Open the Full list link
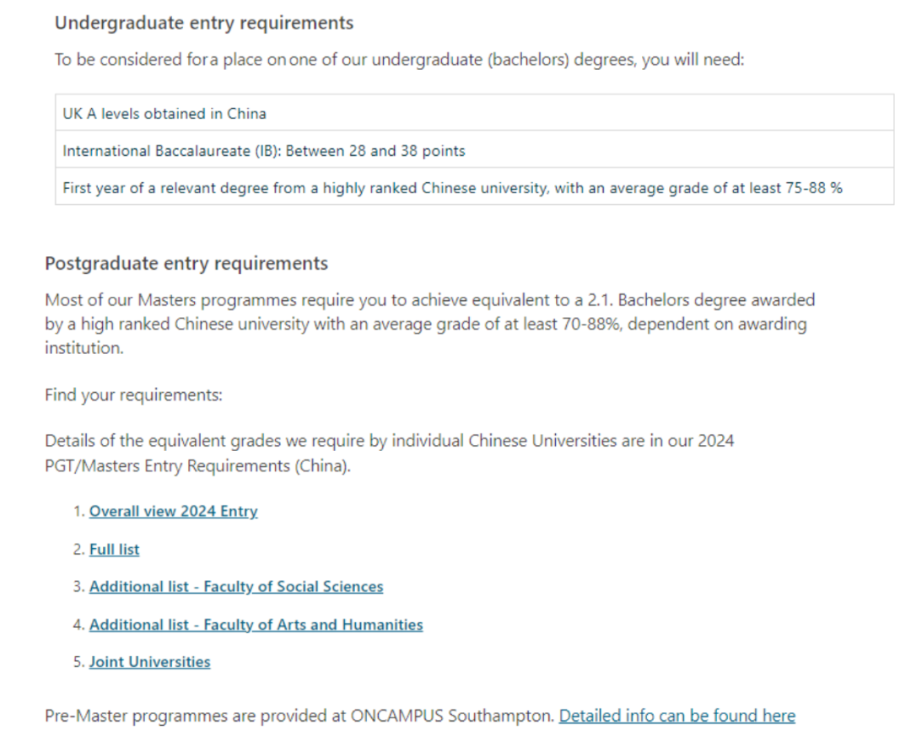This screenshot has width=911, height=736. pyautogui.click(x=115, y=549)
